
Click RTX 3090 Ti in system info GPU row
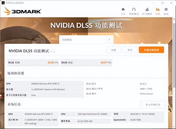(x=38, y=114)
